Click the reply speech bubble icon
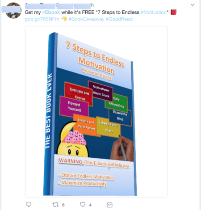This screenshot has width=201, height=210. pyautogui.click(x=29, y=205)
